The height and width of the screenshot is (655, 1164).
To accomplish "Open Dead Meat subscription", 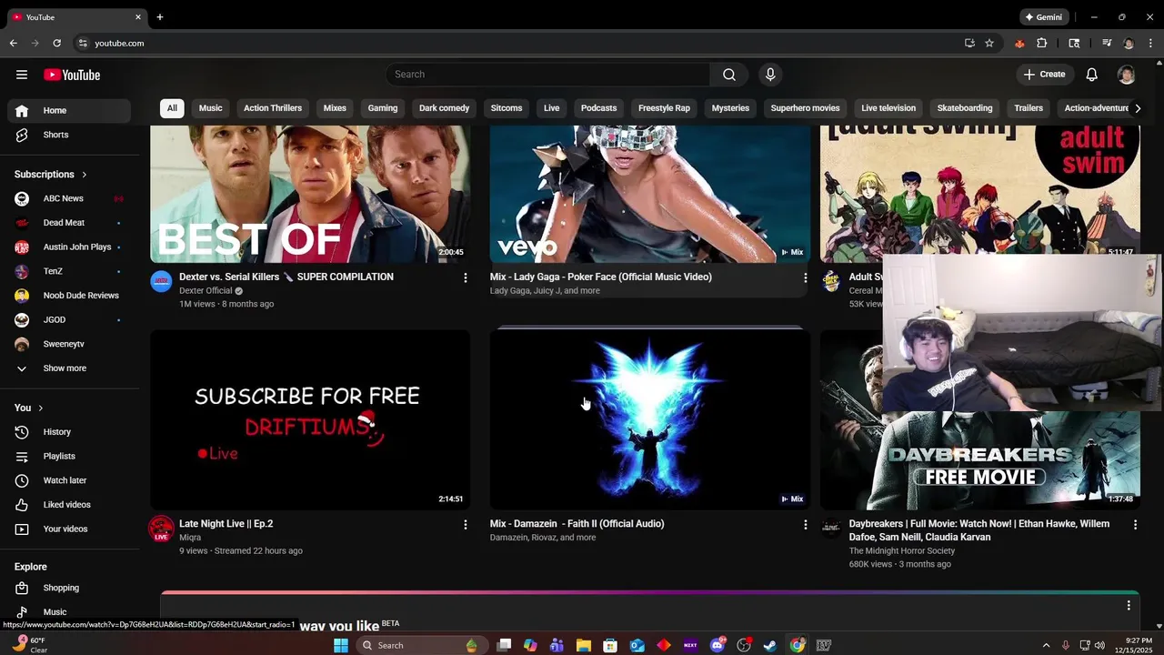I will click(x=69, y=223).
